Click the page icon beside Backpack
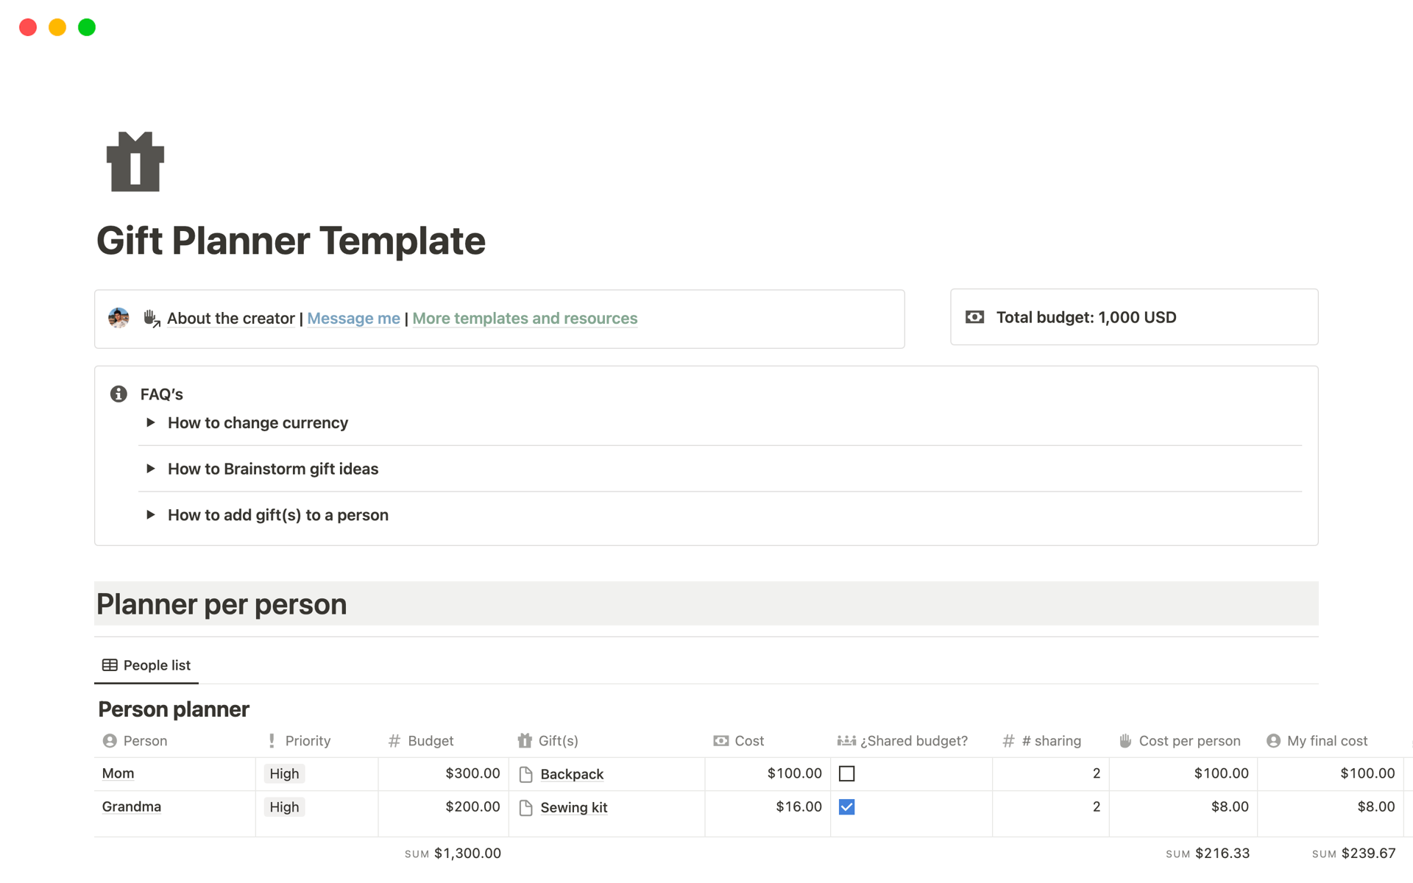Viewport: 1413px width, 883px height. (526, 773)
